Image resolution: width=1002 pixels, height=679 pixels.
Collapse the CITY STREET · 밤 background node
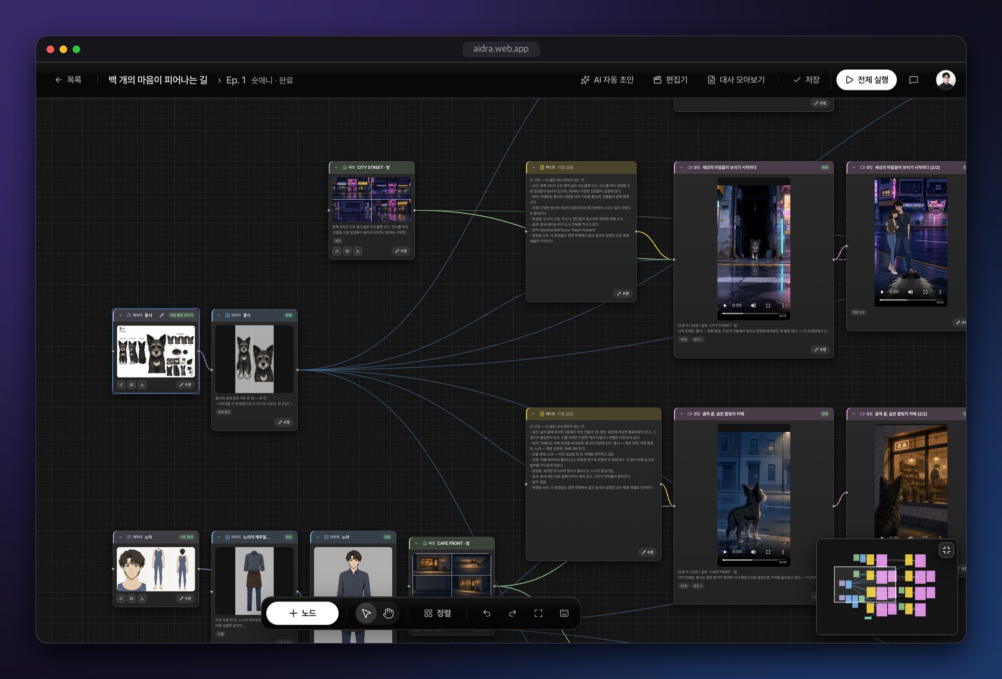(x=336, y=168)
